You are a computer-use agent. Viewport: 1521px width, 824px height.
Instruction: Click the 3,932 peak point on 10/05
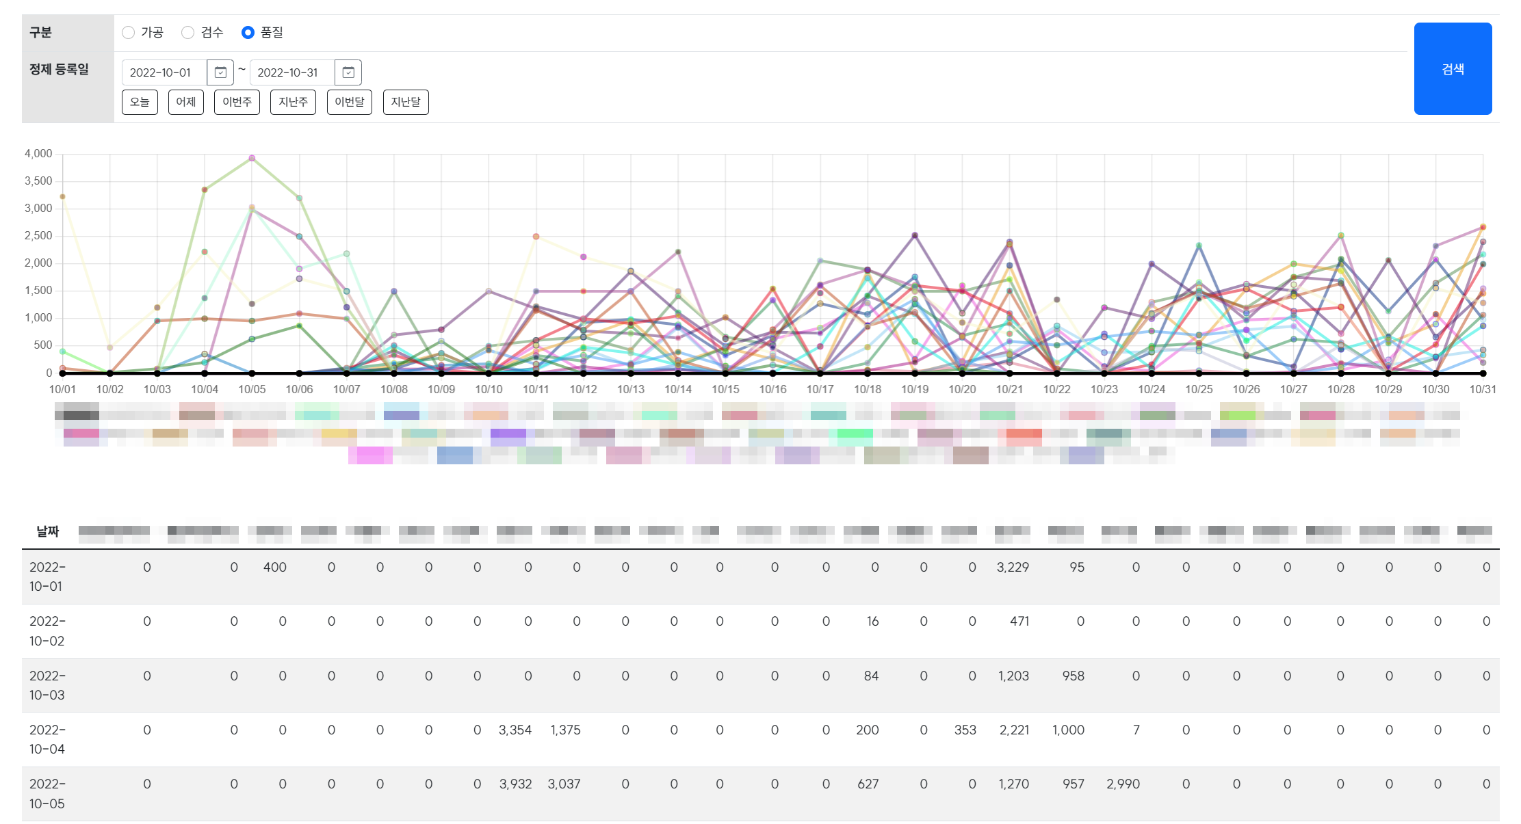click(x=252, y=158)
